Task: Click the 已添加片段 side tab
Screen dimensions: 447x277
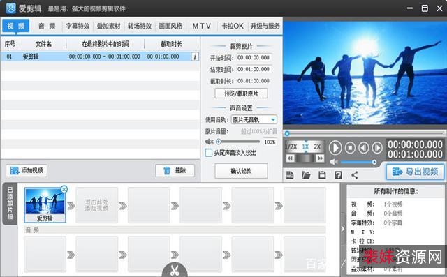Action: (x=10, y=204)
